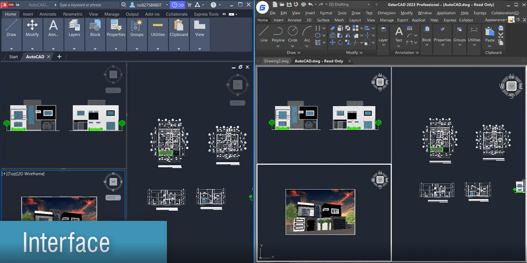Open the Draw panel in AutoCAD ribbon
Viewport: 527px width, 263px height.
coord(11,35)
